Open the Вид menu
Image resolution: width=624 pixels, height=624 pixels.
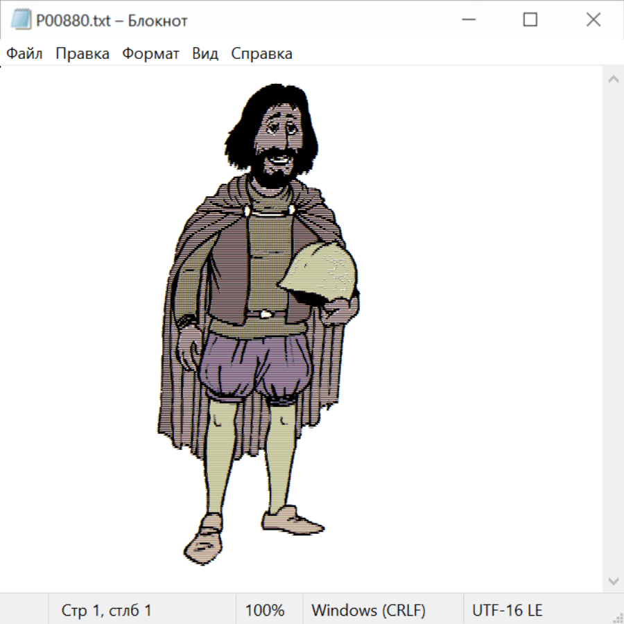(x=205, y=54)
